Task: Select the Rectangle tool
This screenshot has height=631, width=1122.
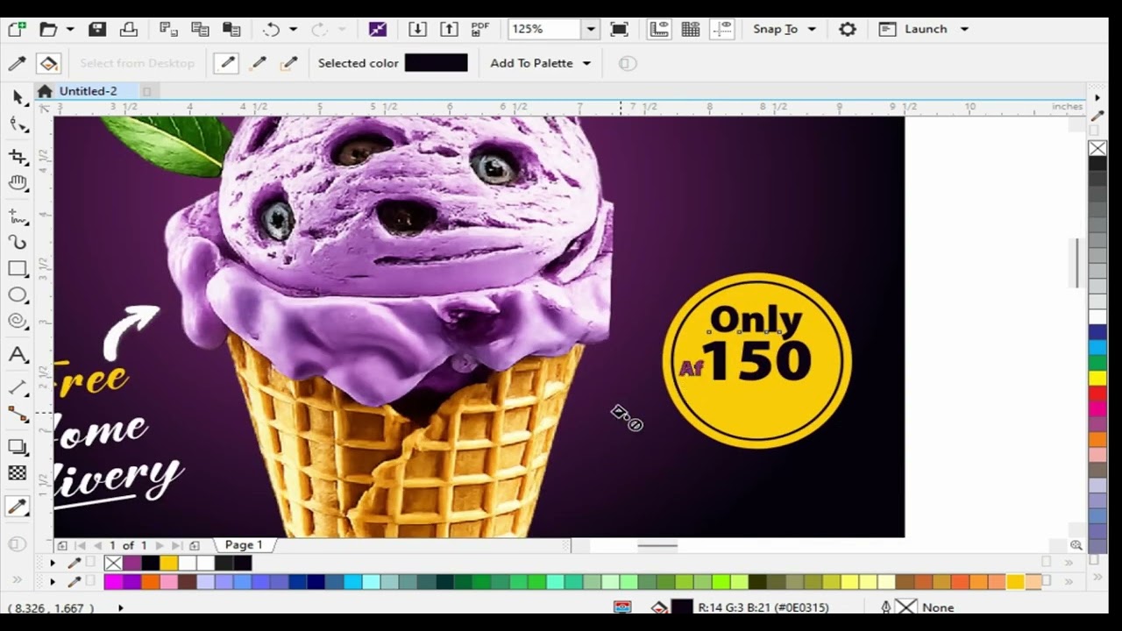Action: (18, 269)
